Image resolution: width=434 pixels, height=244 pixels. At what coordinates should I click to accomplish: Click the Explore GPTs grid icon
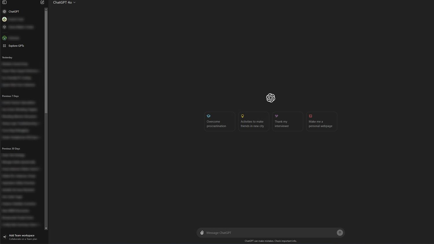[x=4, y=46]
